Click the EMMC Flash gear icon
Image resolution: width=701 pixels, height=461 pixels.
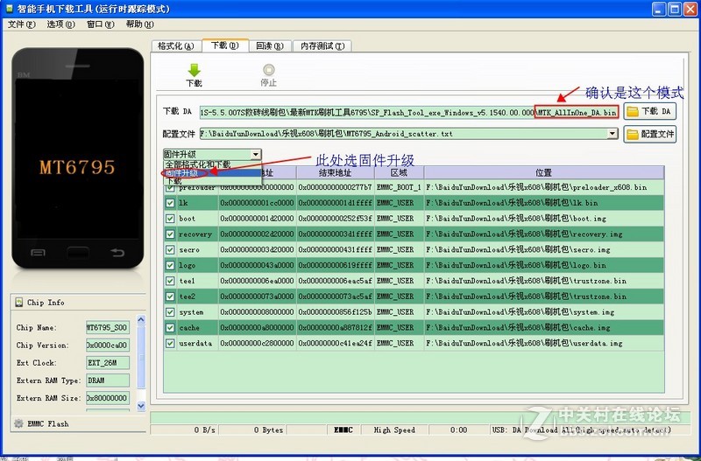tap(18, 423)
